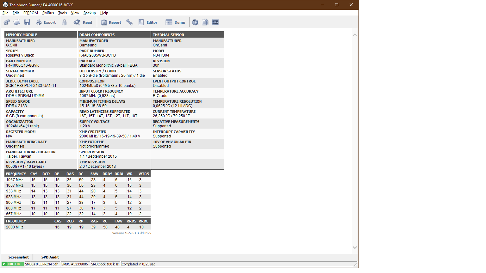Click part number F4-4000C16-8GVK value
The width and height of the screenshot is (486, 273).
click(x=22, y=65)
